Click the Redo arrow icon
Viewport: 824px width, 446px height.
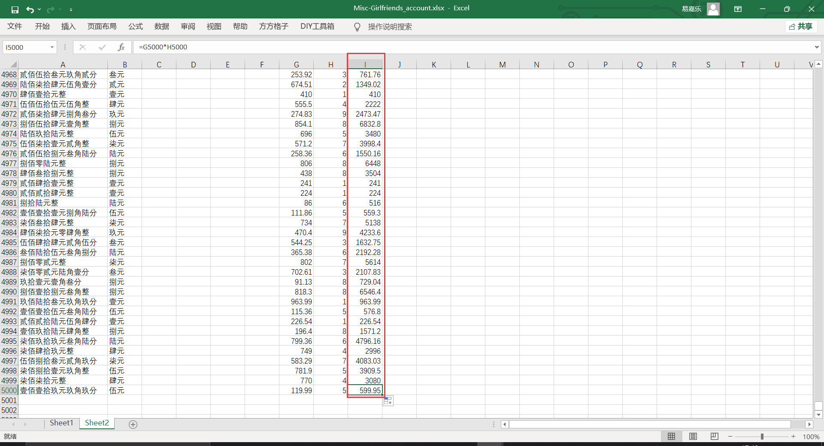51,9
